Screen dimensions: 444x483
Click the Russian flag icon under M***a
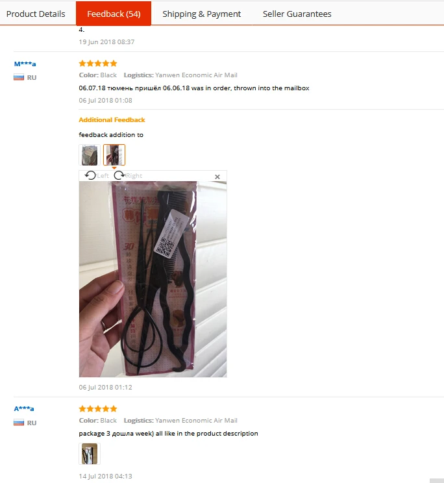[19, 78]
